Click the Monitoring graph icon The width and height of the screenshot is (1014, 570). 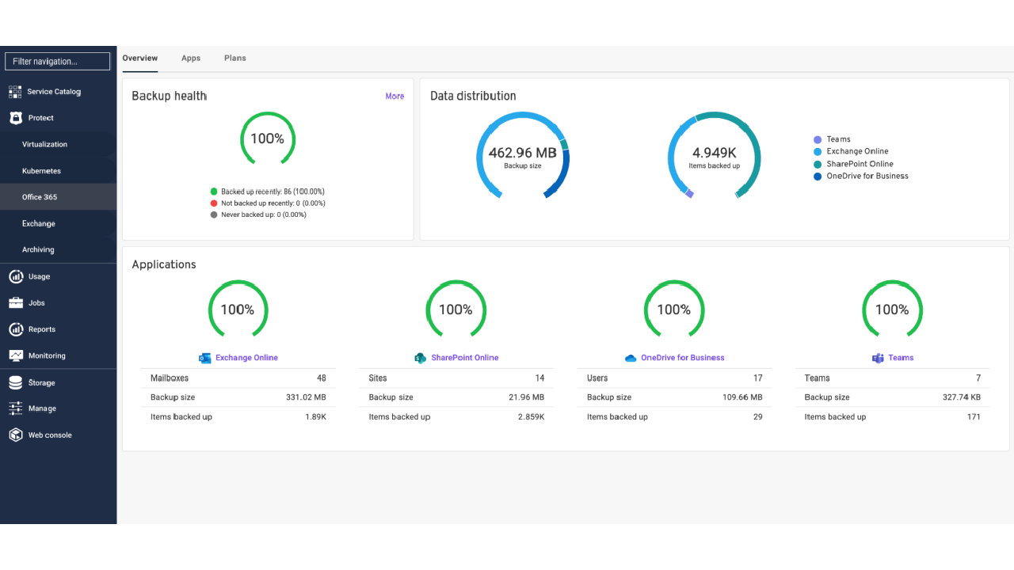tap(15, 355)
